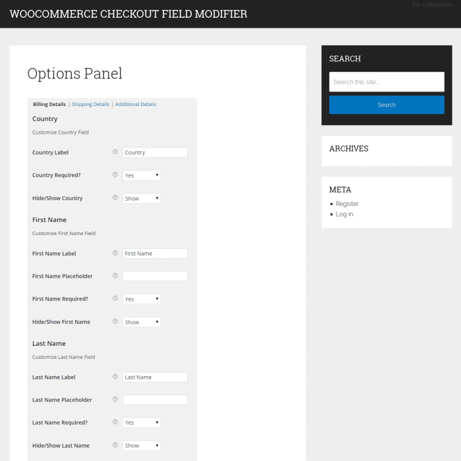Open the Log in link
The width and height of the screenshot is (461, 461).
point(344,214)
